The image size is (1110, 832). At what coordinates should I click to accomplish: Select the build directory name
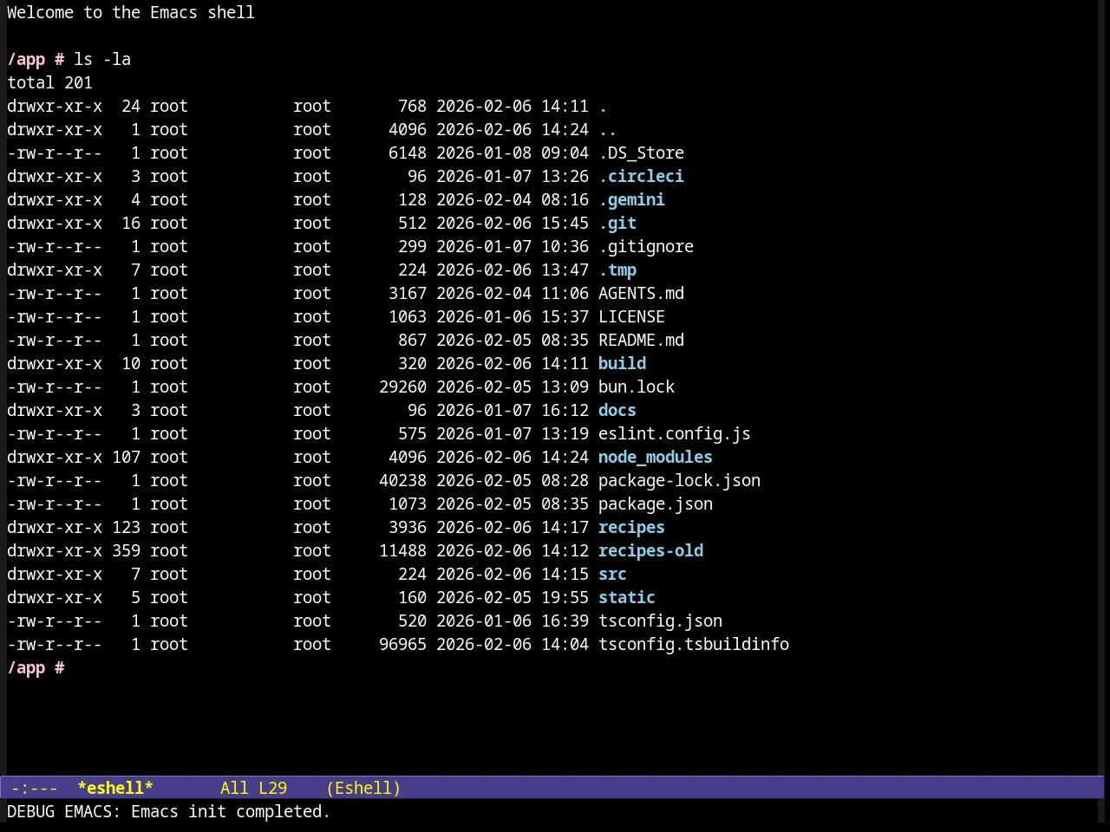622,363
